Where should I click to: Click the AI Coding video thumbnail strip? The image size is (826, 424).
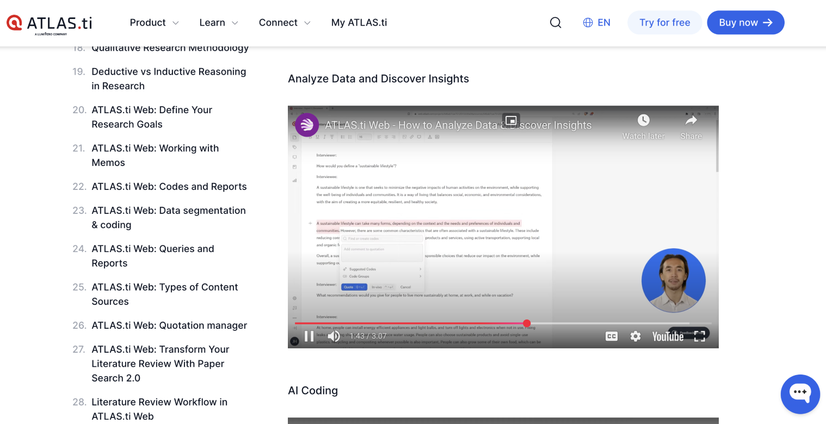pyautogui.click(x=503, y=421)
